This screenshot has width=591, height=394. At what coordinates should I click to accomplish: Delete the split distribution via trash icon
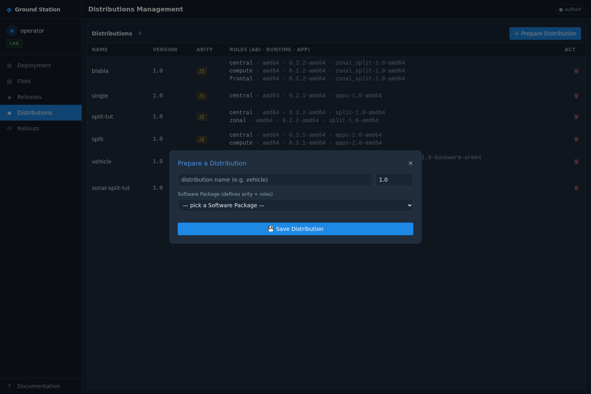pyautogui.click(x=576, y=139)
